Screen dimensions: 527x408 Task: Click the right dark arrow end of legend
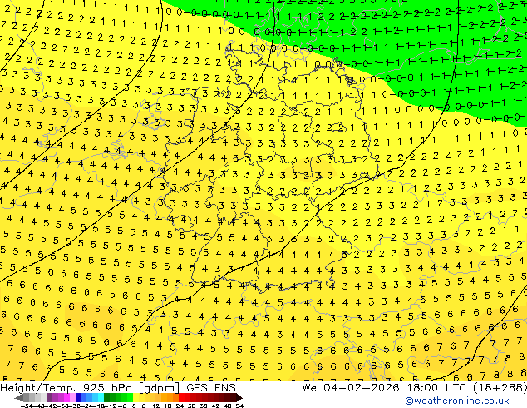[239, 398]
